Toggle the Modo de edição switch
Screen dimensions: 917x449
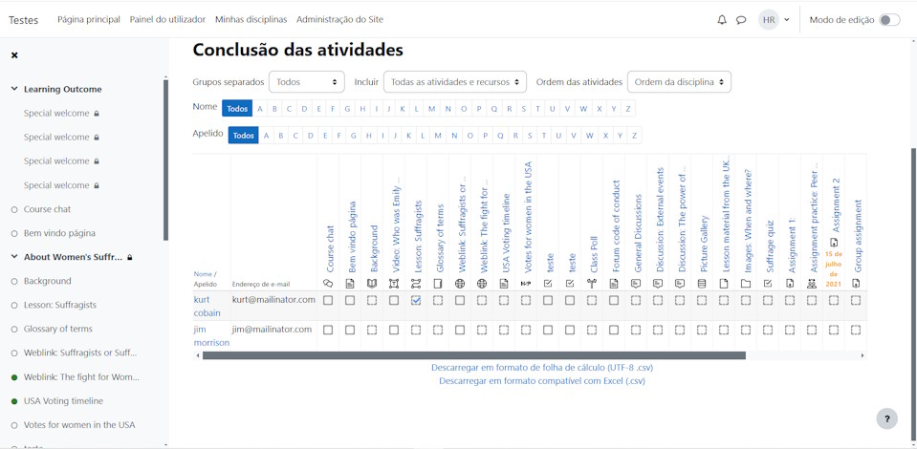pos(888,20)
